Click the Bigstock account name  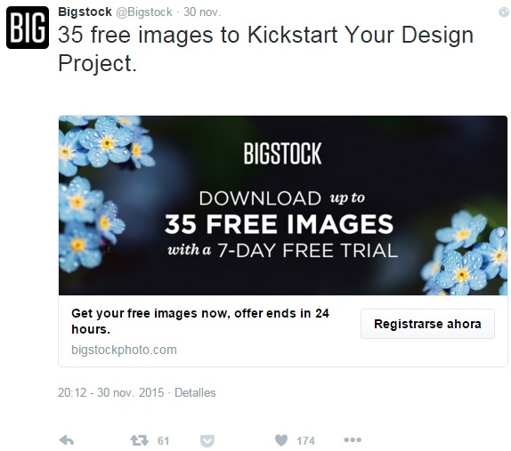(85, 12)
